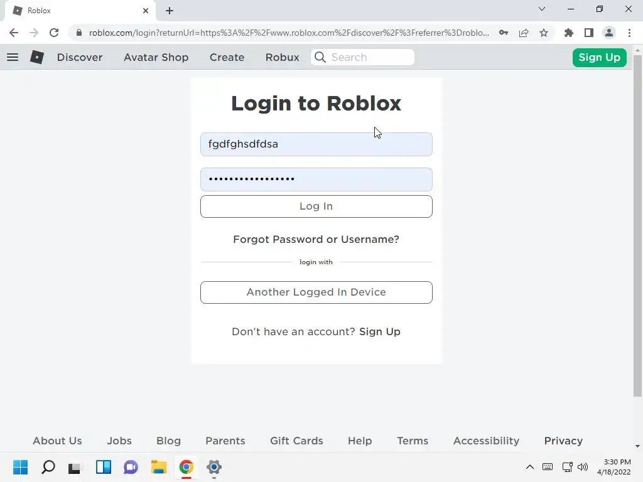
Task: Open the Robux menu item
Action: [283, 57]
